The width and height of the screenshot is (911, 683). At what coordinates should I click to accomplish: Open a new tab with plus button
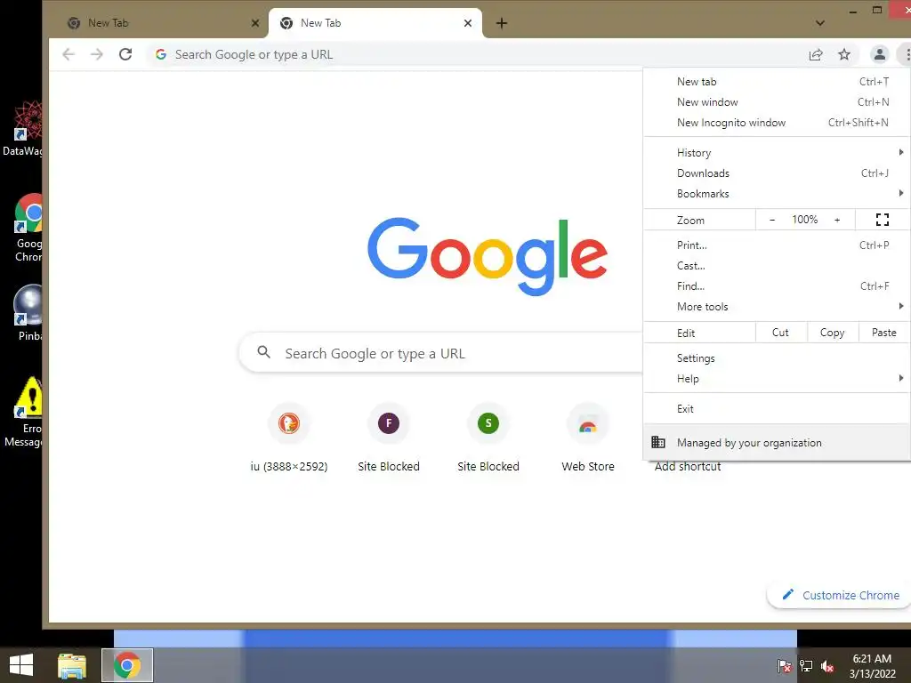pos(502,23)
